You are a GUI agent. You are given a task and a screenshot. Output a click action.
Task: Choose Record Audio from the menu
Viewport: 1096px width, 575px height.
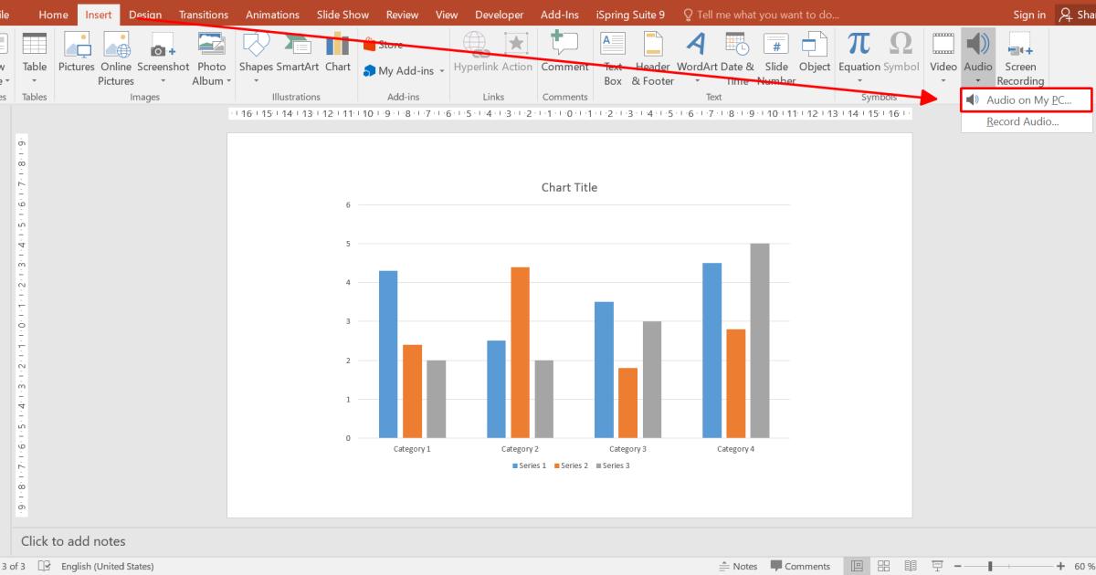pyautogui.click(x=1022, y=122)
